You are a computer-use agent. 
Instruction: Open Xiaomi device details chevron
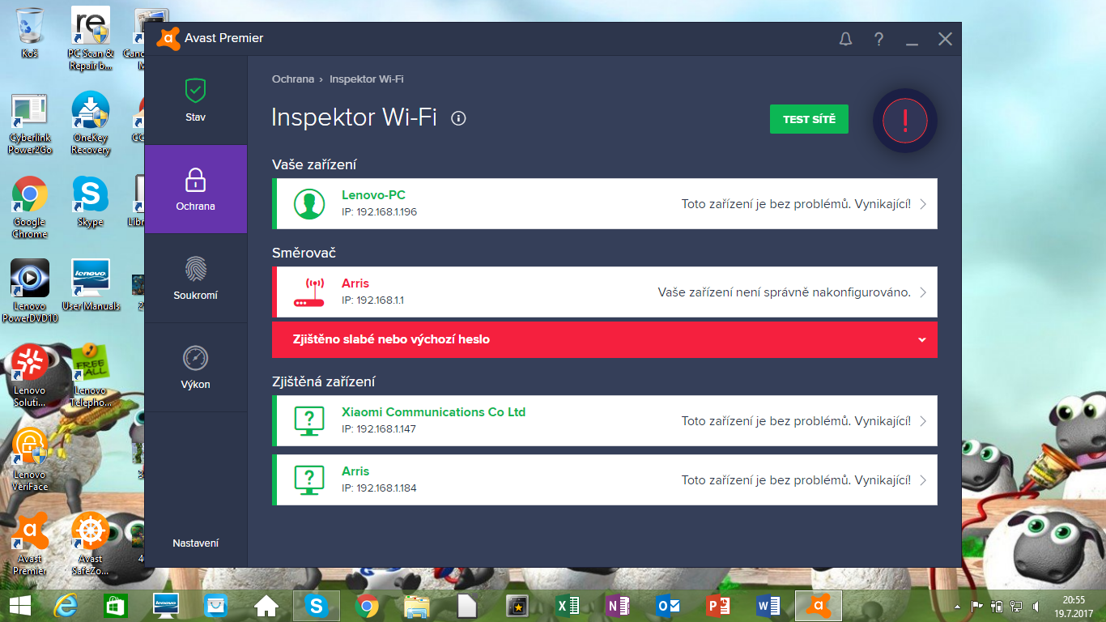point(924,421)
